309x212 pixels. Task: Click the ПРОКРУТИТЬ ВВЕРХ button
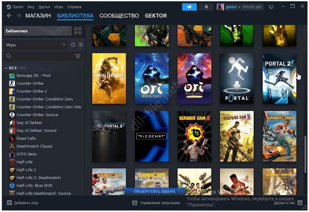click(x=154, y=192)
